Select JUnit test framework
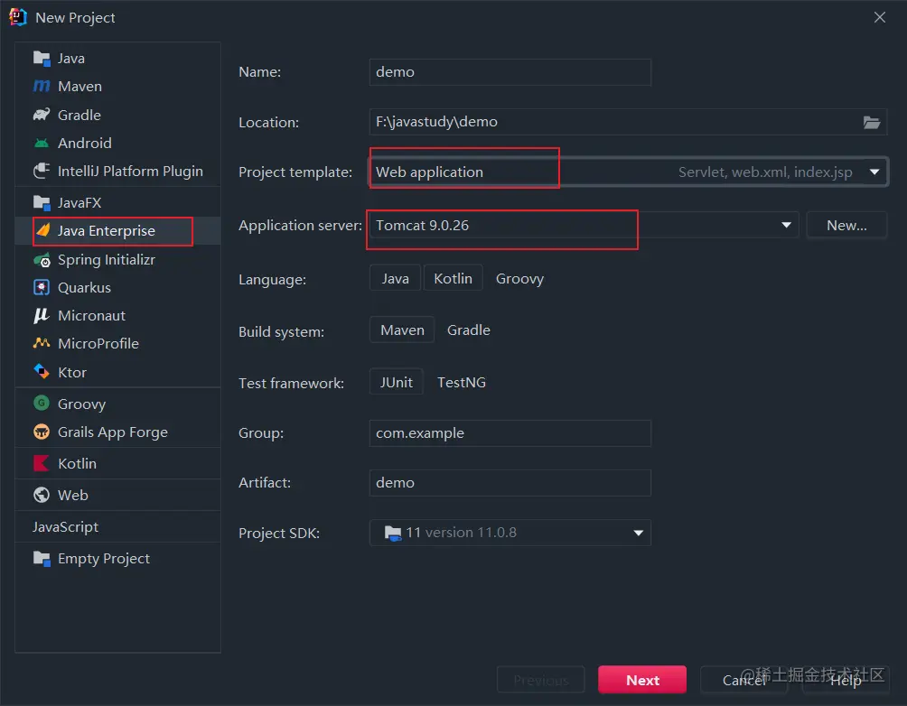This screenshot has width=907, height=706. pos(397,382)
